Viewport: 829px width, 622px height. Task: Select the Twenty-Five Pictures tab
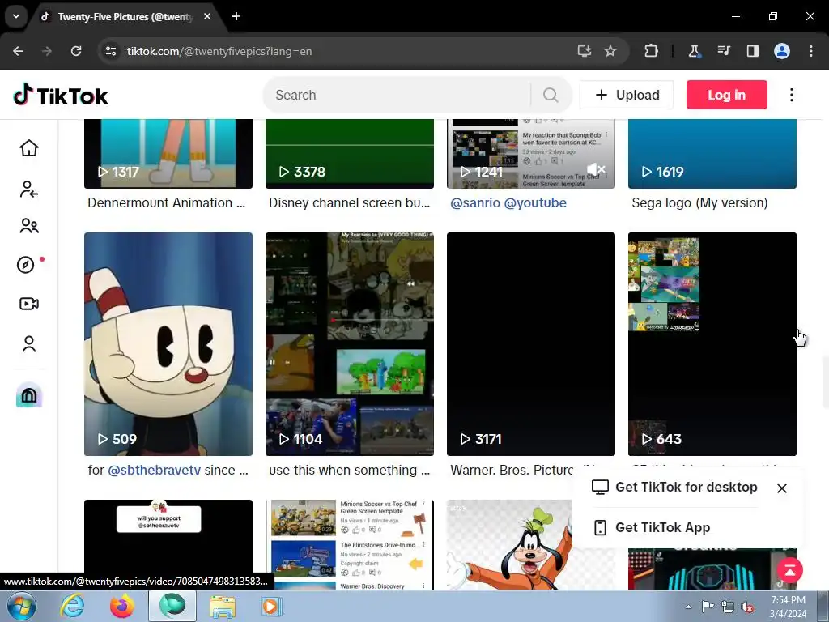tap(124, 17)
